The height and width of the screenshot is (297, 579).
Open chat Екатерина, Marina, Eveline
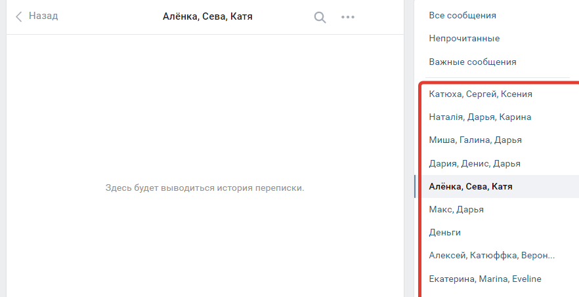tap(485, 279)
